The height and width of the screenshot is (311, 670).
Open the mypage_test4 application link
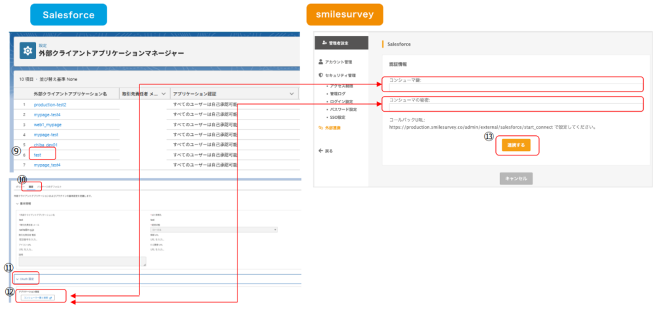[47, 165]
